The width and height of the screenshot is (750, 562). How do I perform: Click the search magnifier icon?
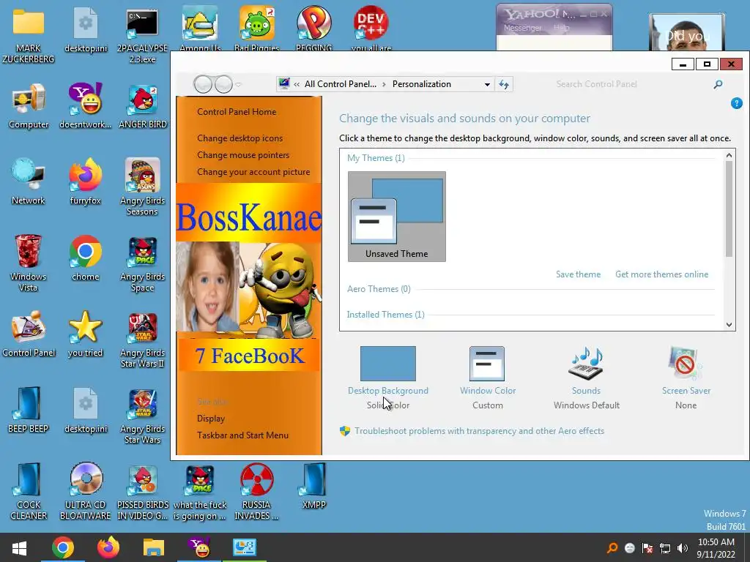(718, 85)
